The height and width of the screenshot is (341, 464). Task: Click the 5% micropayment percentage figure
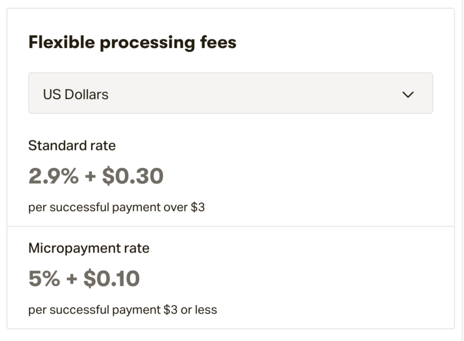coord(44,278)
